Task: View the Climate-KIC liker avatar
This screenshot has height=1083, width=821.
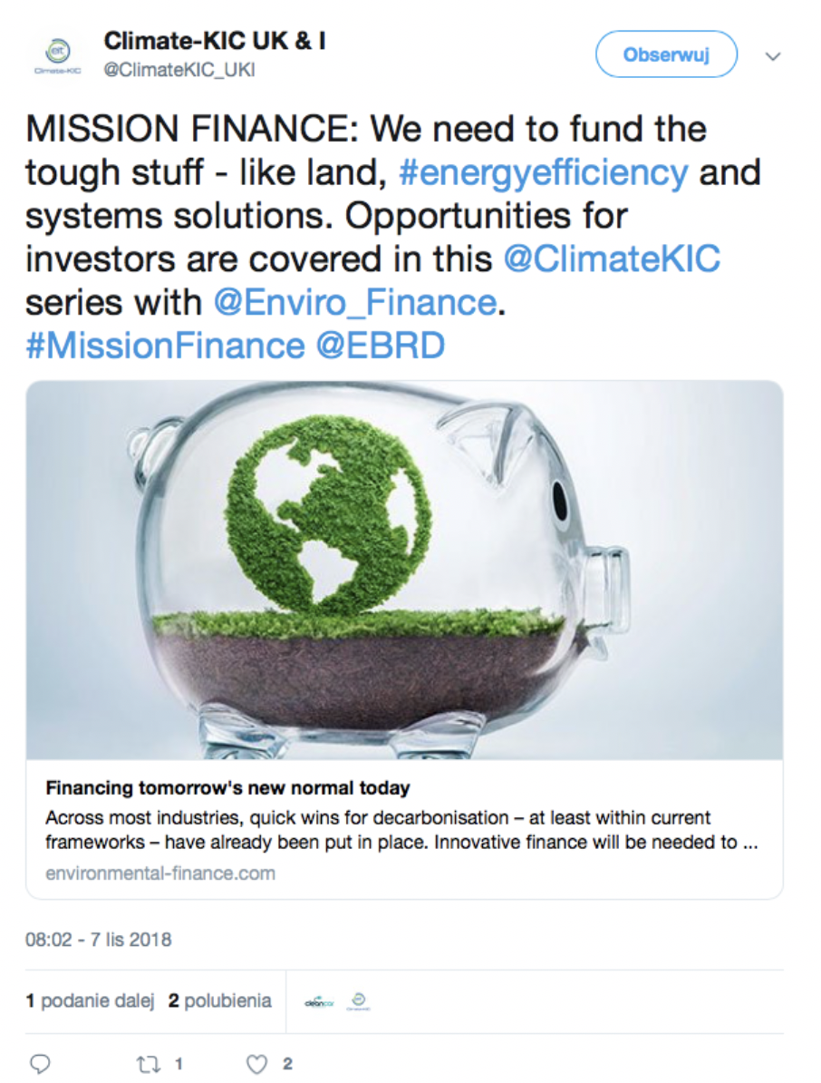Action: (x=358, y=1001)
